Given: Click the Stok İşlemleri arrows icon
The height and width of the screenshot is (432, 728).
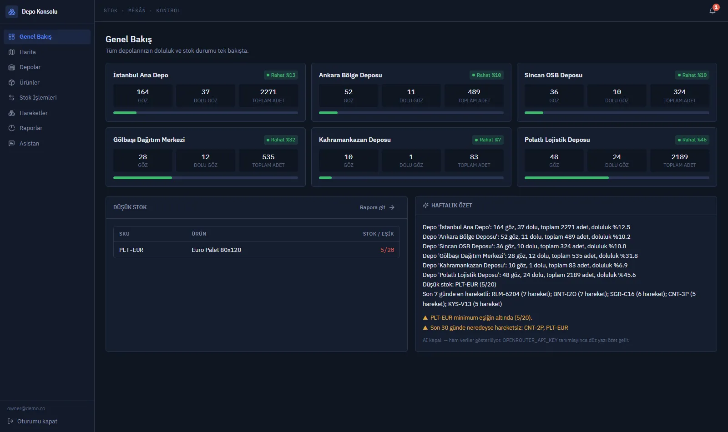Looking at the screenshot, I should click(x=12, y=98).
